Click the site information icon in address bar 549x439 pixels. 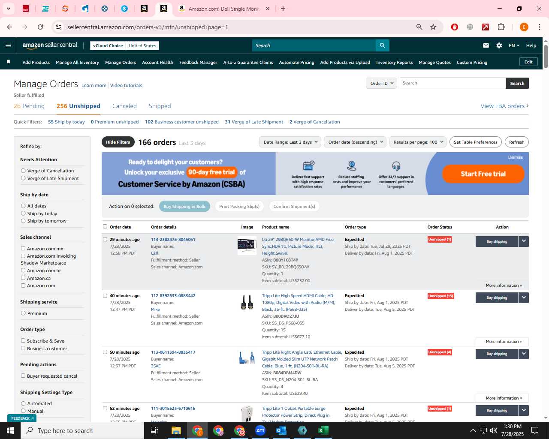tap(59, 27)
